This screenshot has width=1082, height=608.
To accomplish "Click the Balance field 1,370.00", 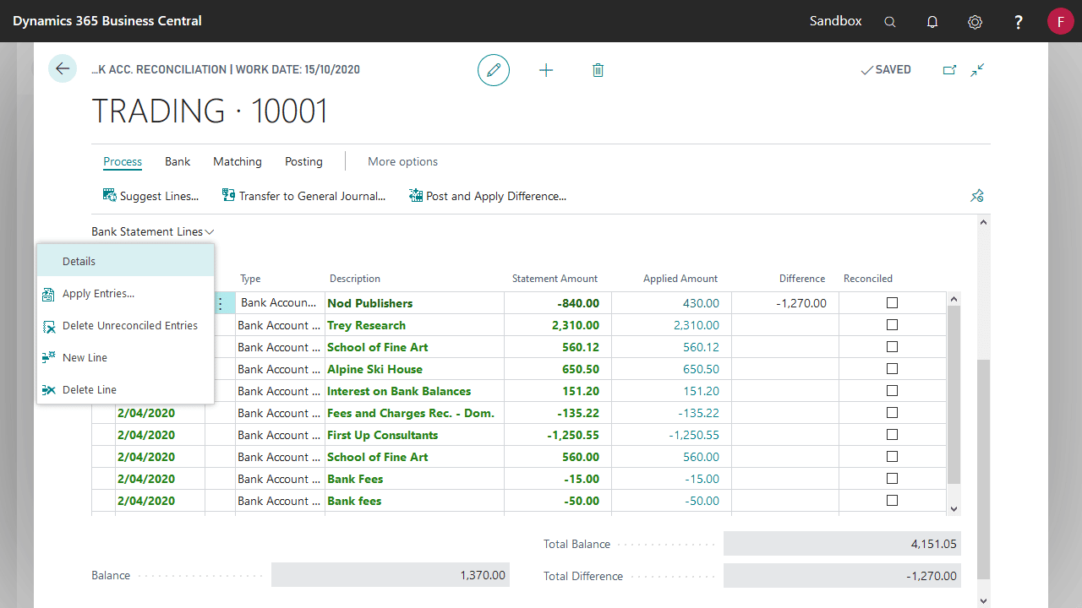I will [391, 575].
